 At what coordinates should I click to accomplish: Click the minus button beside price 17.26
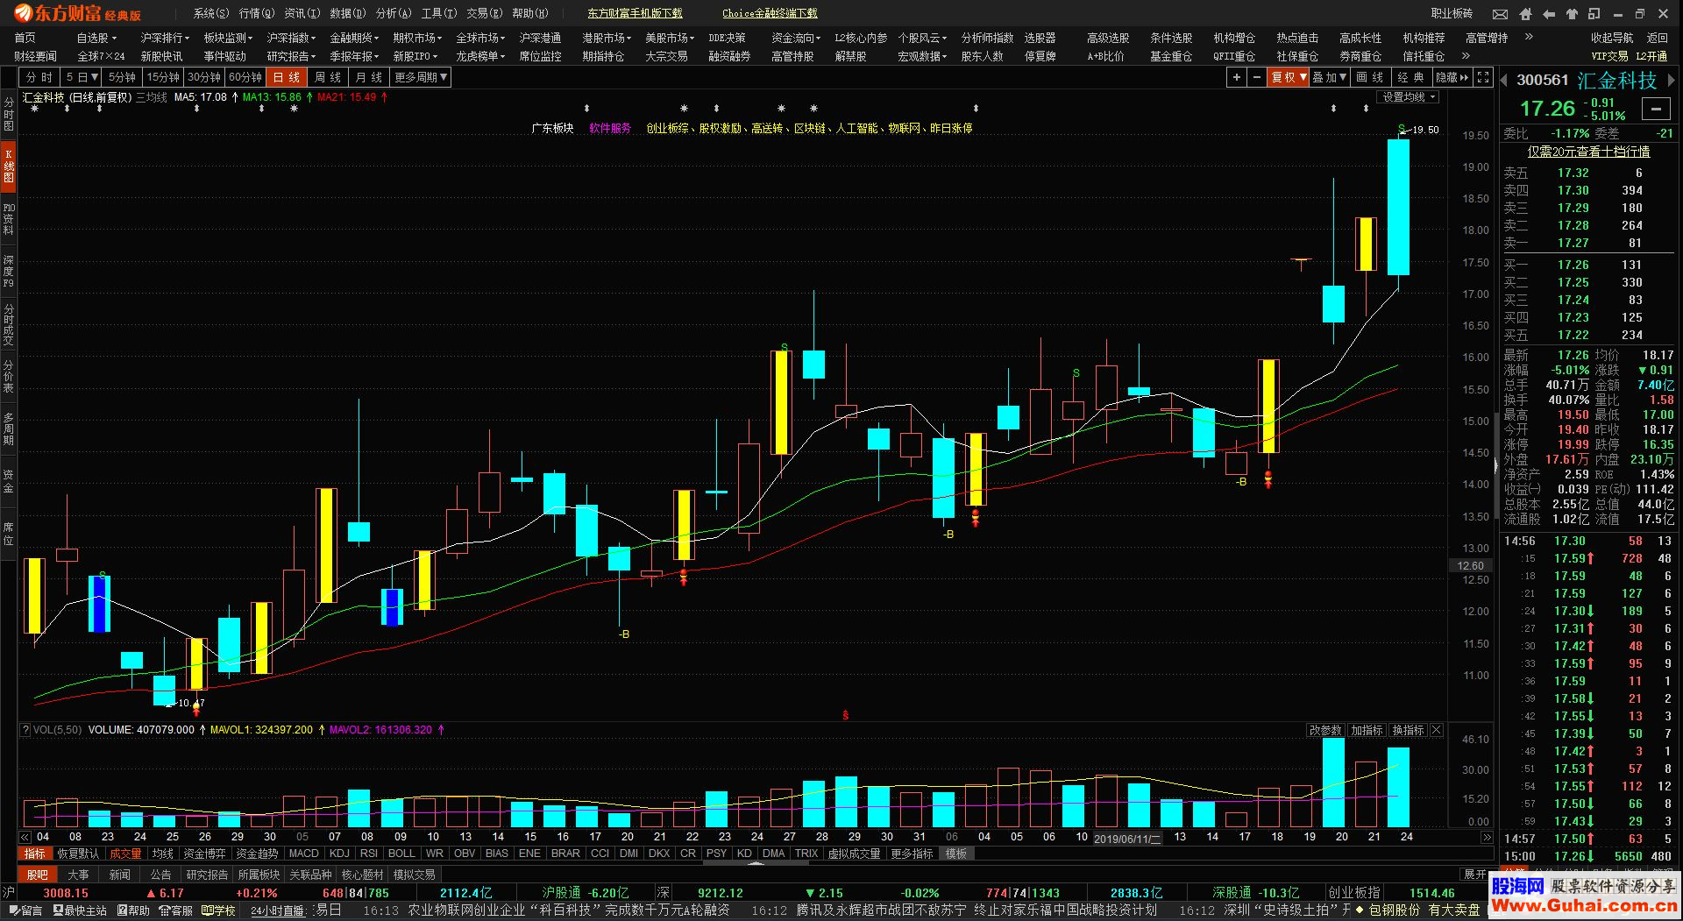(1656, 109)
